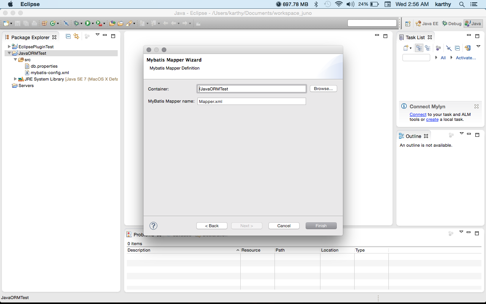This screenshot has height=304, width=486.
Task: Click the Open Perspective icon
Action: [408, 24]
